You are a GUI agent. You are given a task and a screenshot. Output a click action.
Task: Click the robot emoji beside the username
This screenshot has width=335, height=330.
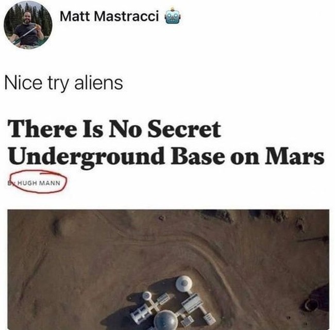tap(173, 16)
